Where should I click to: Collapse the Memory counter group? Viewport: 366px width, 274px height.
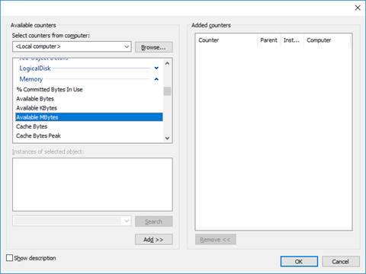pos(156,79)
